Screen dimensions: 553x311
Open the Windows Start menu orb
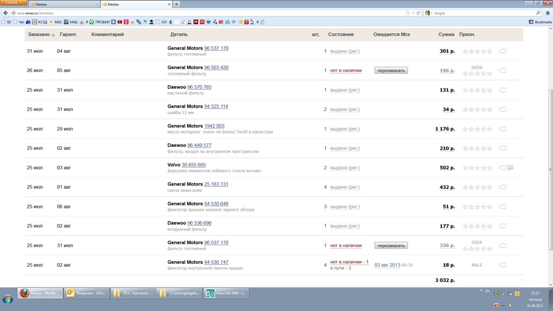pos(7,299)
